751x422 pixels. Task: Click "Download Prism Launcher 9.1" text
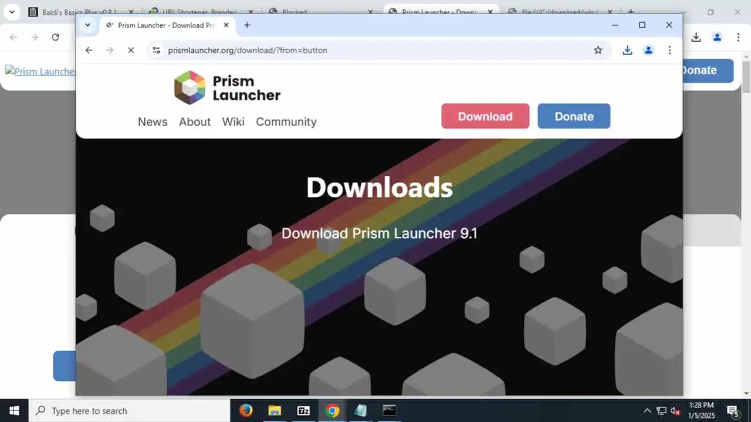pos(380,233)
